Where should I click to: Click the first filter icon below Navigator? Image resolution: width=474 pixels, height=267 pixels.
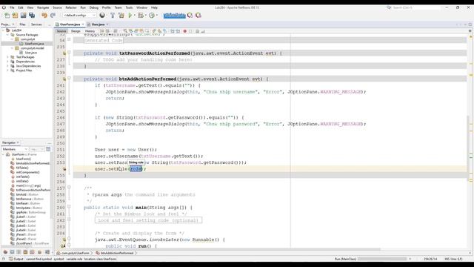[5, 252]
